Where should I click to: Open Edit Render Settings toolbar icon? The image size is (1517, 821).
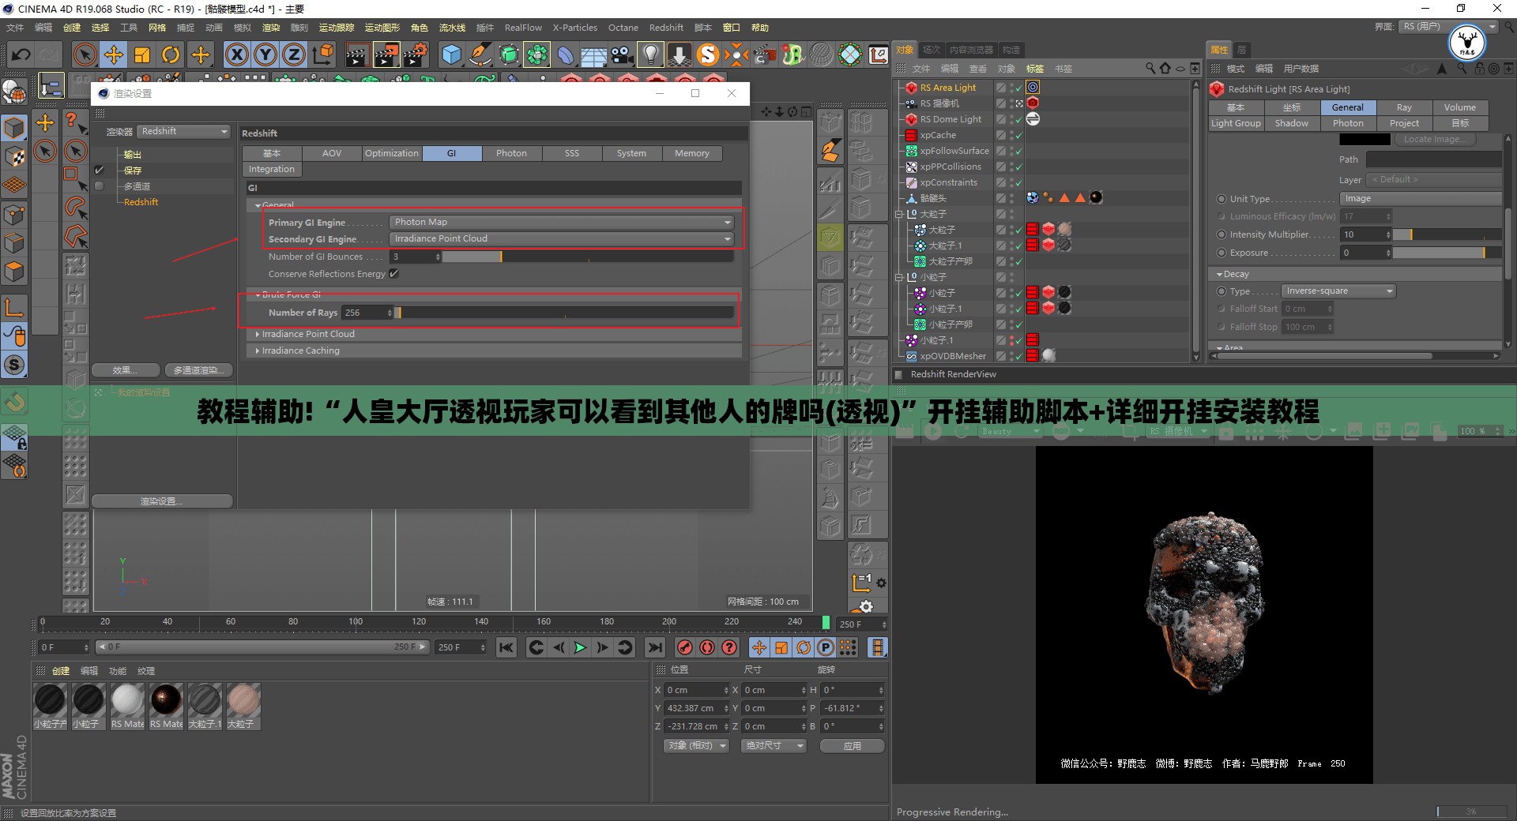tap(416, 54)
